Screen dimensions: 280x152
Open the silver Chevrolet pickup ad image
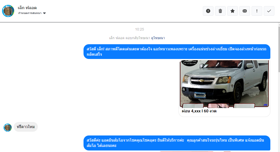click(x=224, y=84)
